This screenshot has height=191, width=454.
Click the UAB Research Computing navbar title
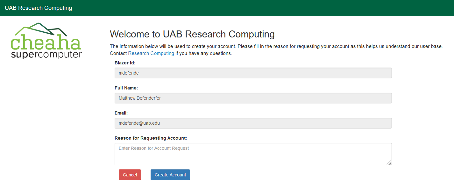click(39, 8)
